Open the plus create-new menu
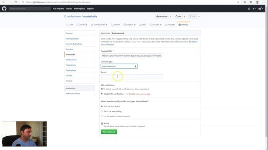 point(254,9)
